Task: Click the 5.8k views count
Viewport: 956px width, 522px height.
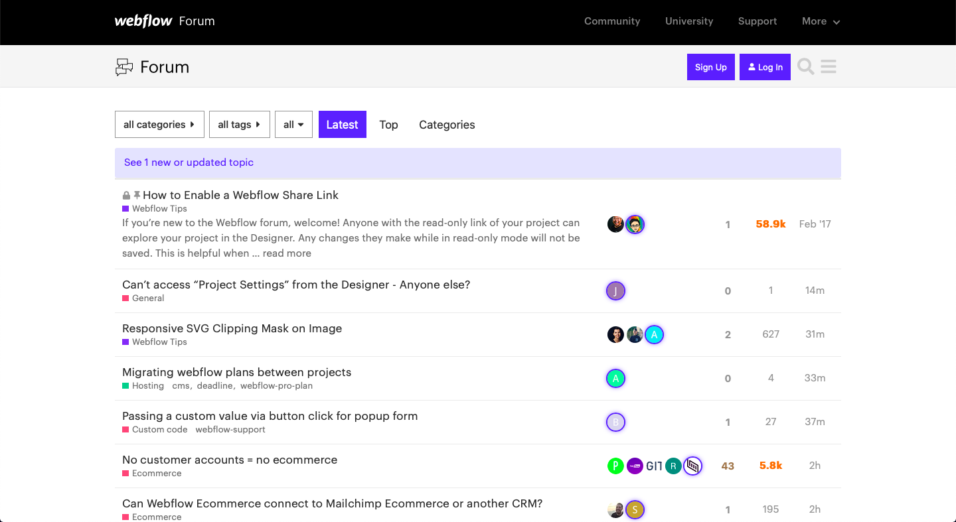Action: point(771,466)
